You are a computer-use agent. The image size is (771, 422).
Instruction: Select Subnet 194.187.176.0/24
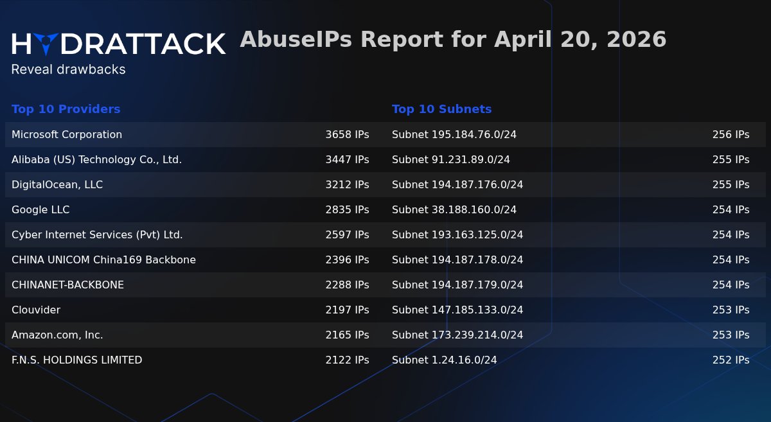click(x=457, y=185)
